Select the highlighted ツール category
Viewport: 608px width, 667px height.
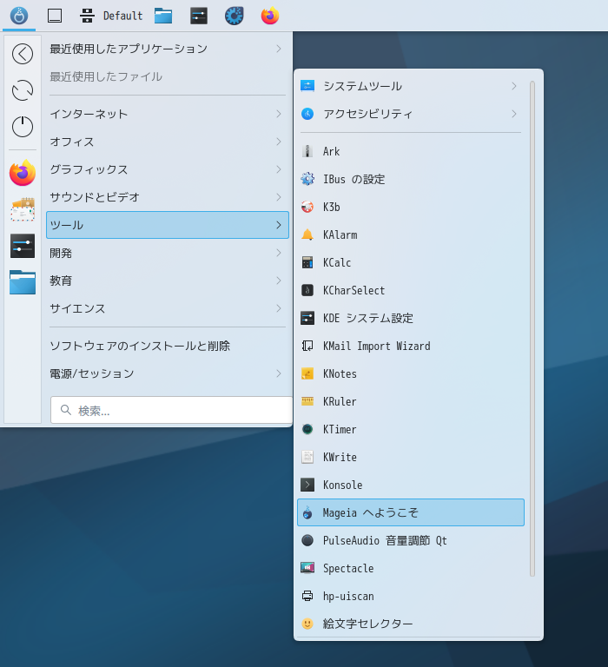(x=168, y=225)
